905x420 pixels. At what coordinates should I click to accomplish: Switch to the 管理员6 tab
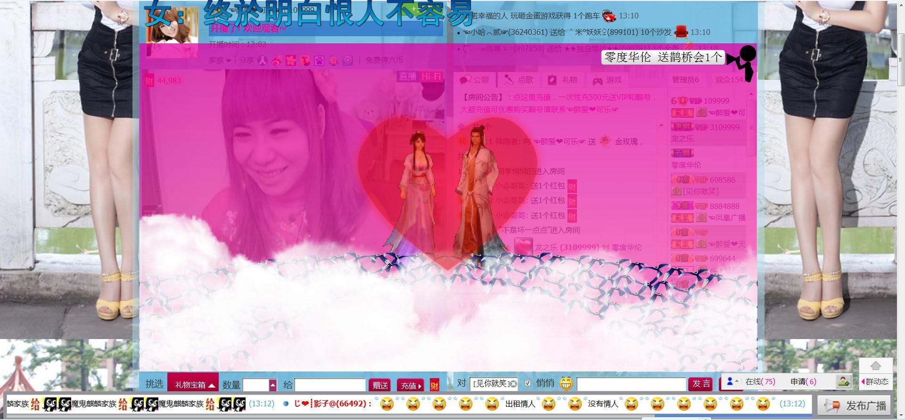pyautogui.click(x=685, y=80)
